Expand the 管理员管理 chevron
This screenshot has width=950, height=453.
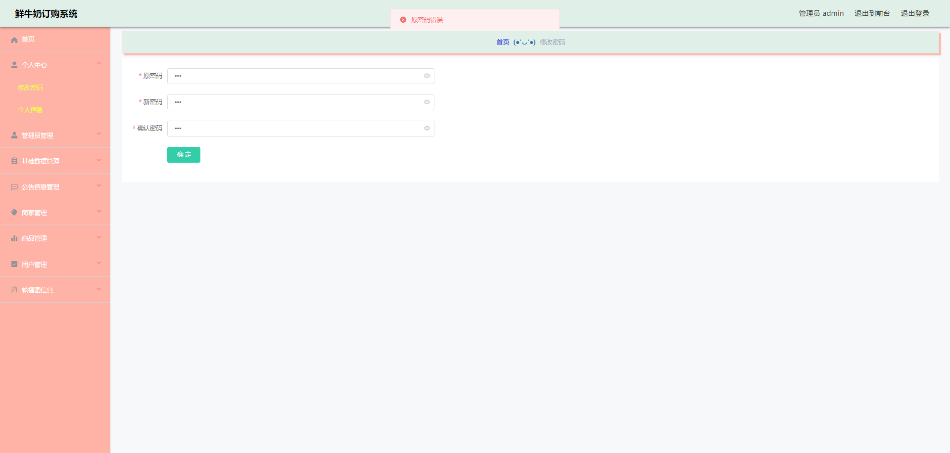point(99,134)
